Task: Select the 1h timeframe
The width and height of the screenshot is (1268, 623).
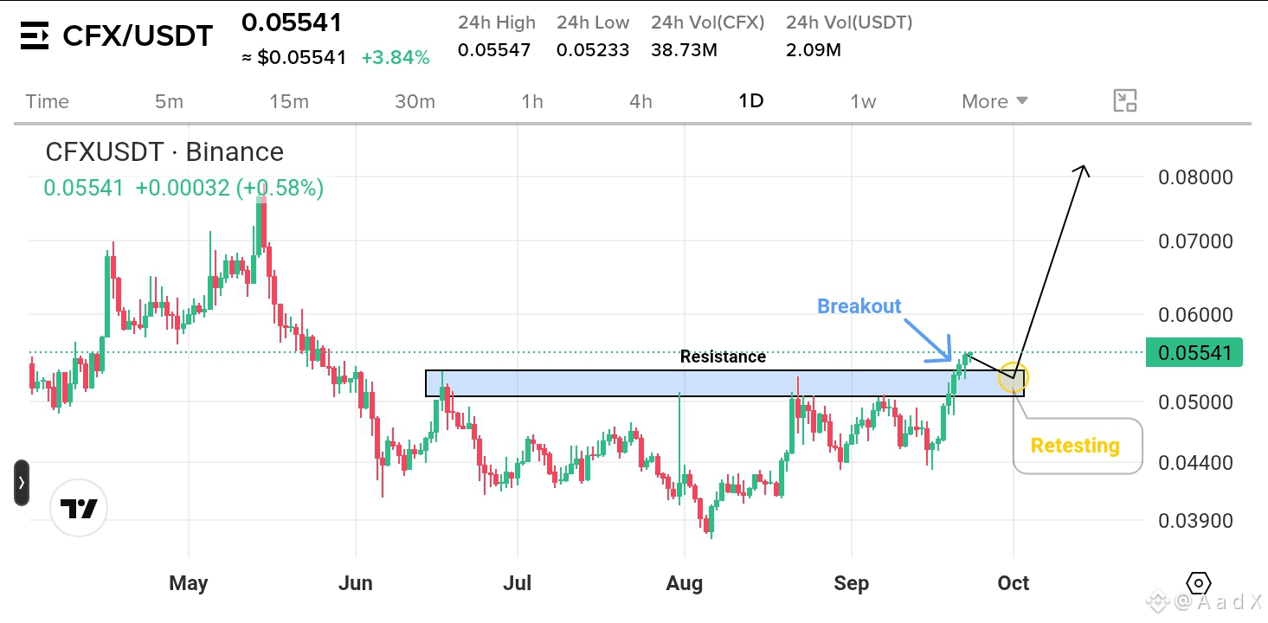Action: [532, 101]
